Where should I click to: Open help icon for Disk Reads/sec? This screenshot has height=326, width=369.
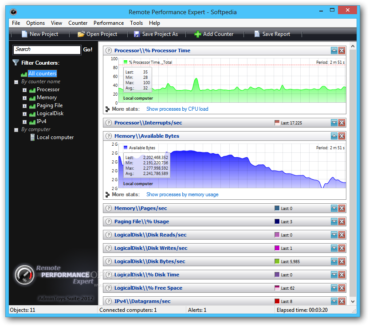(x=109, y=235)
